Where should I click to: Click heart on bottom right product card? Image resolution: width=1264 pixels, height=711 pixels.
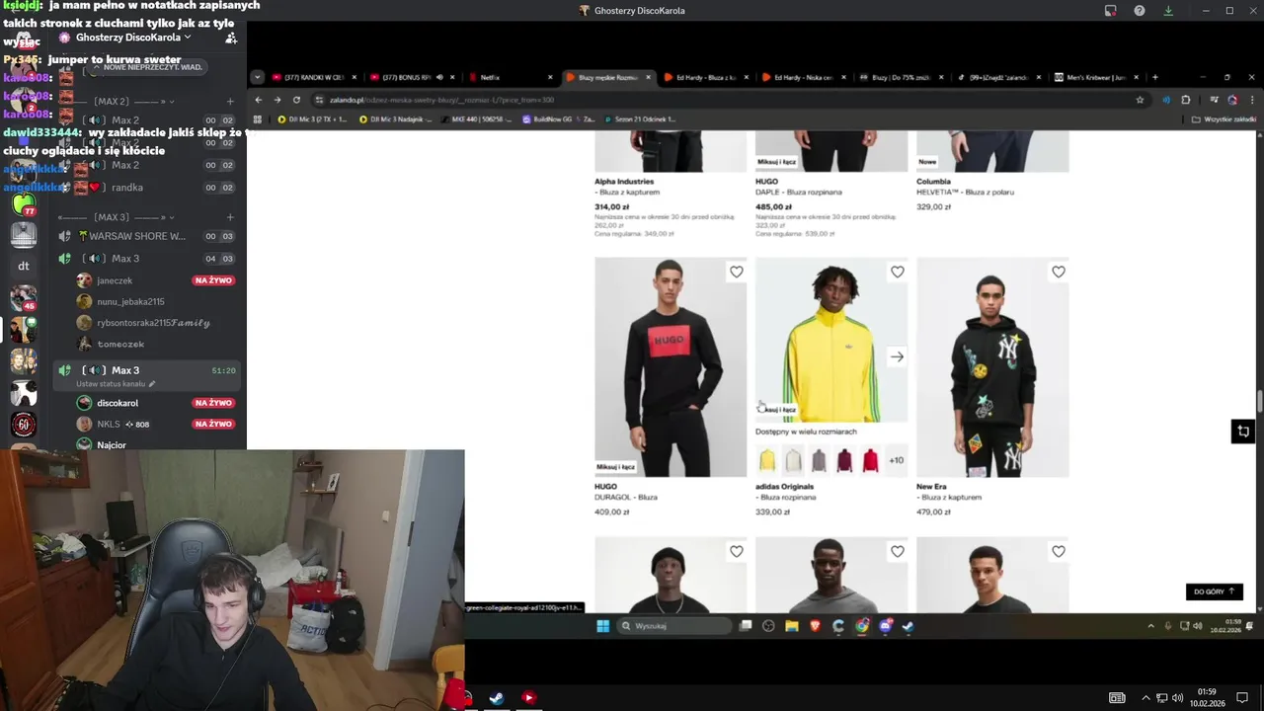click(x=1058, y=551)
